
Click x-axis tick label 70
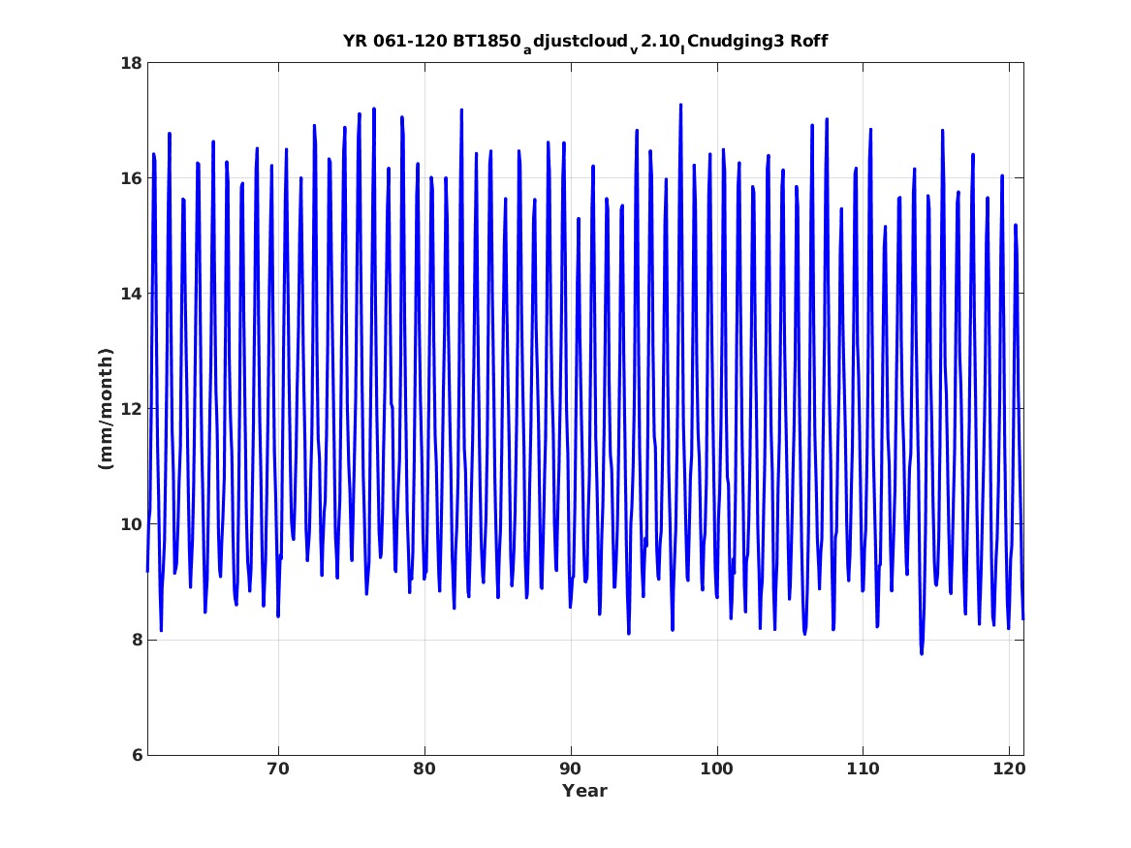pyautogui.click(x=278, y=769)
